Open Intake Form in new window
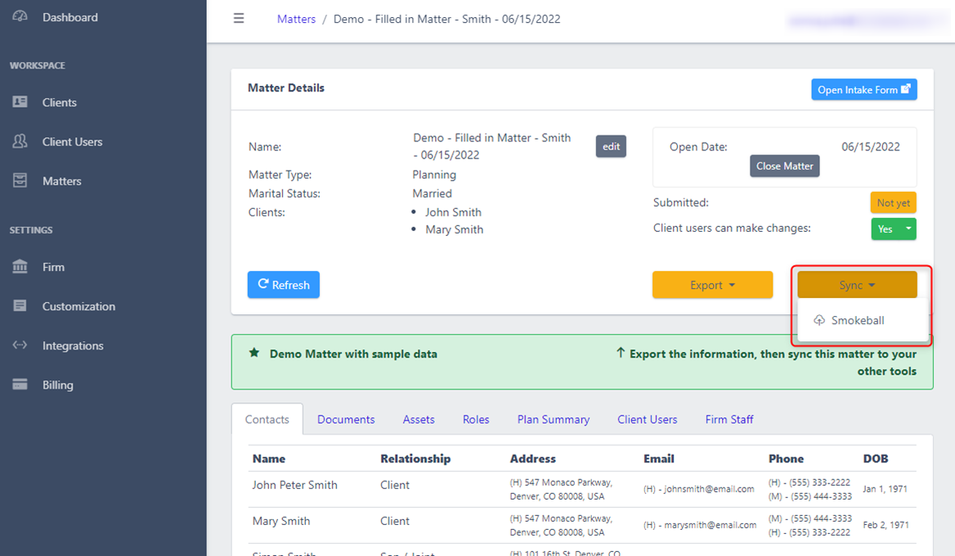 click(863, 90)
